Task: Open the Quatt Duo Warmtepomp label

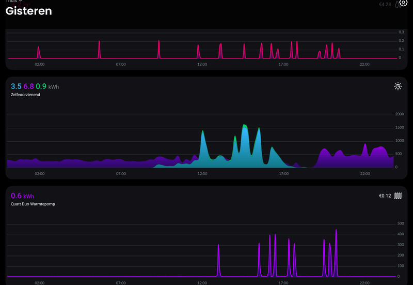Action: 33,204
